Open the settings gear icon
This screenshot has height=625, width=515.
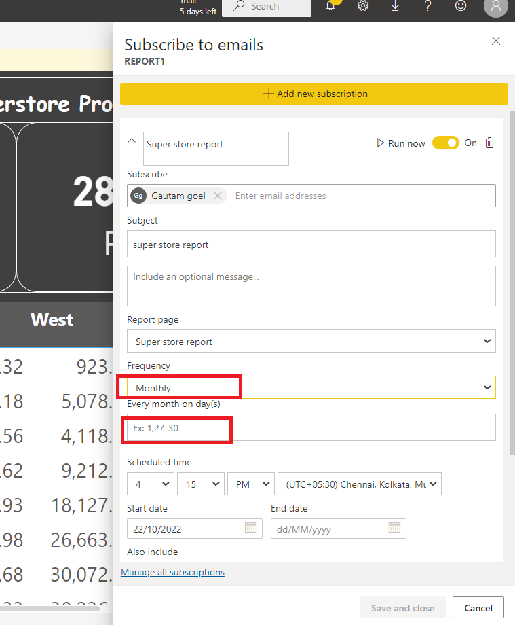coord(362,5)
